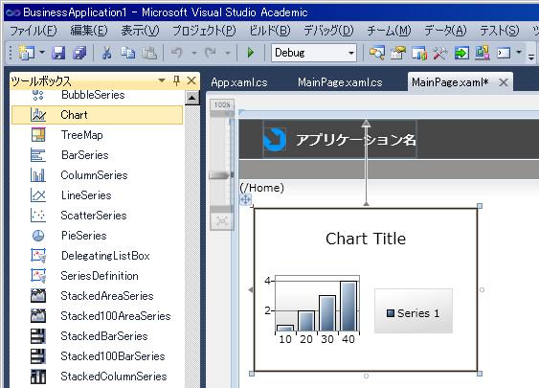Select Stacked100AreaSeries in the toolbox
The width and height of the screenshot is (539, 388).
coord(97,316)
